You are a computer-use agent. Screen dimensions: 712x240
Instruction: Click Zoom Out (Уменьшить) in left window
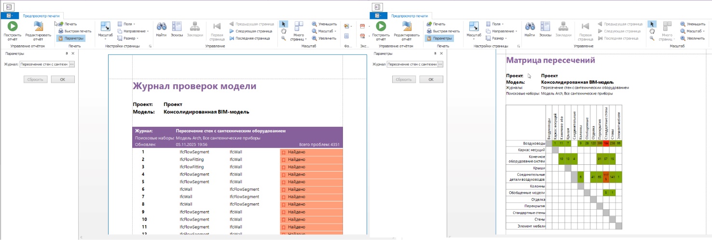324,24
